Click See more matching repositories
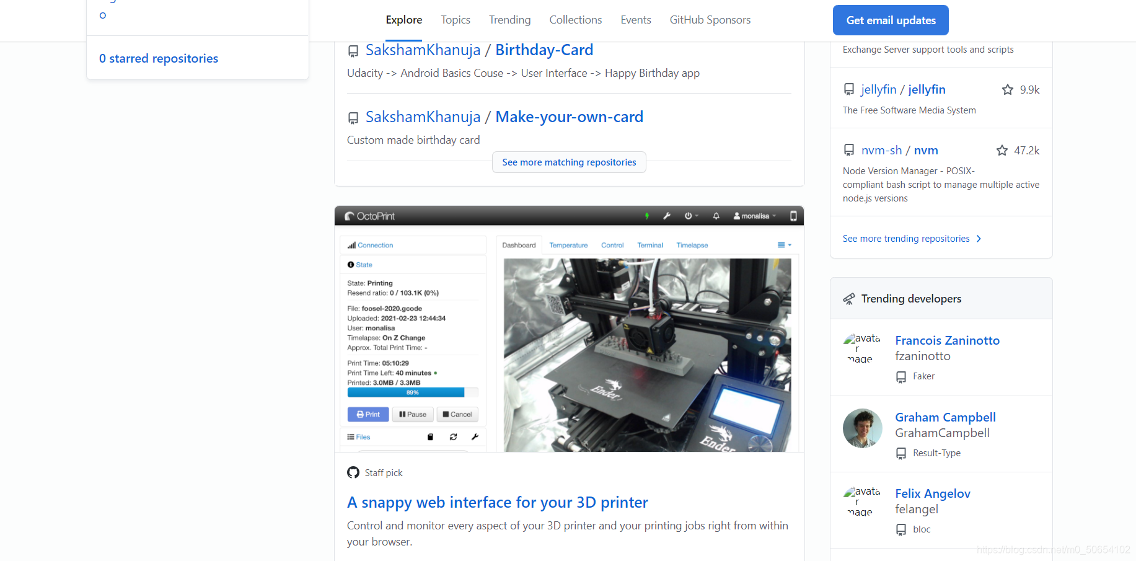Image resolution: width=1136 pixels, height=561 pixels. (569, 162)
